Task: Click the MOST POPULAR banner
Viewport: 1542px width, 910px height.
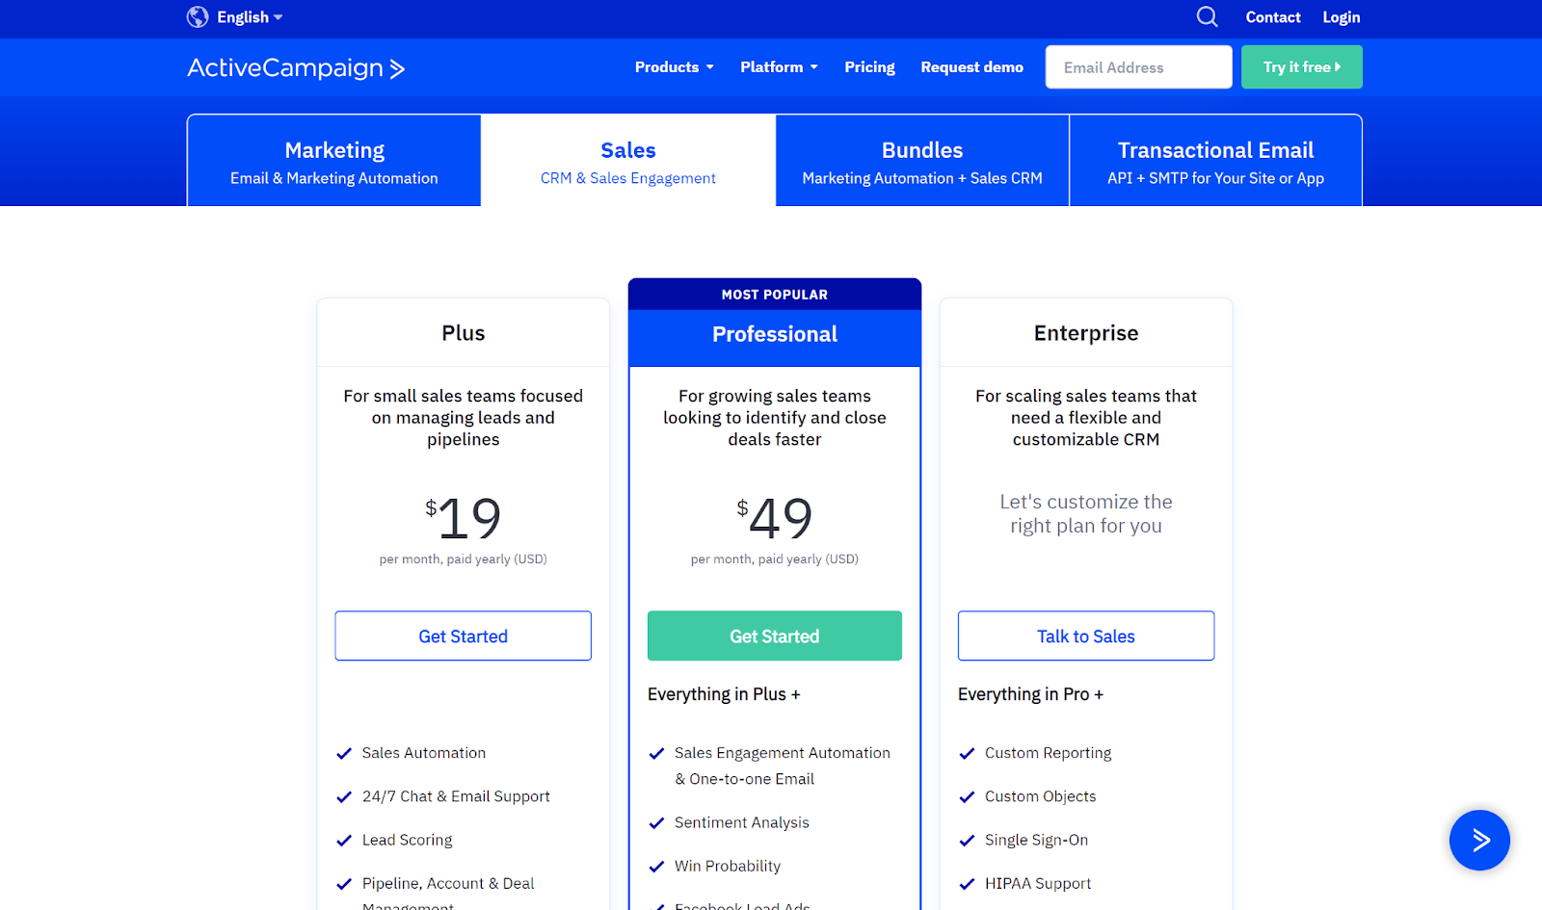Action: 775,295
